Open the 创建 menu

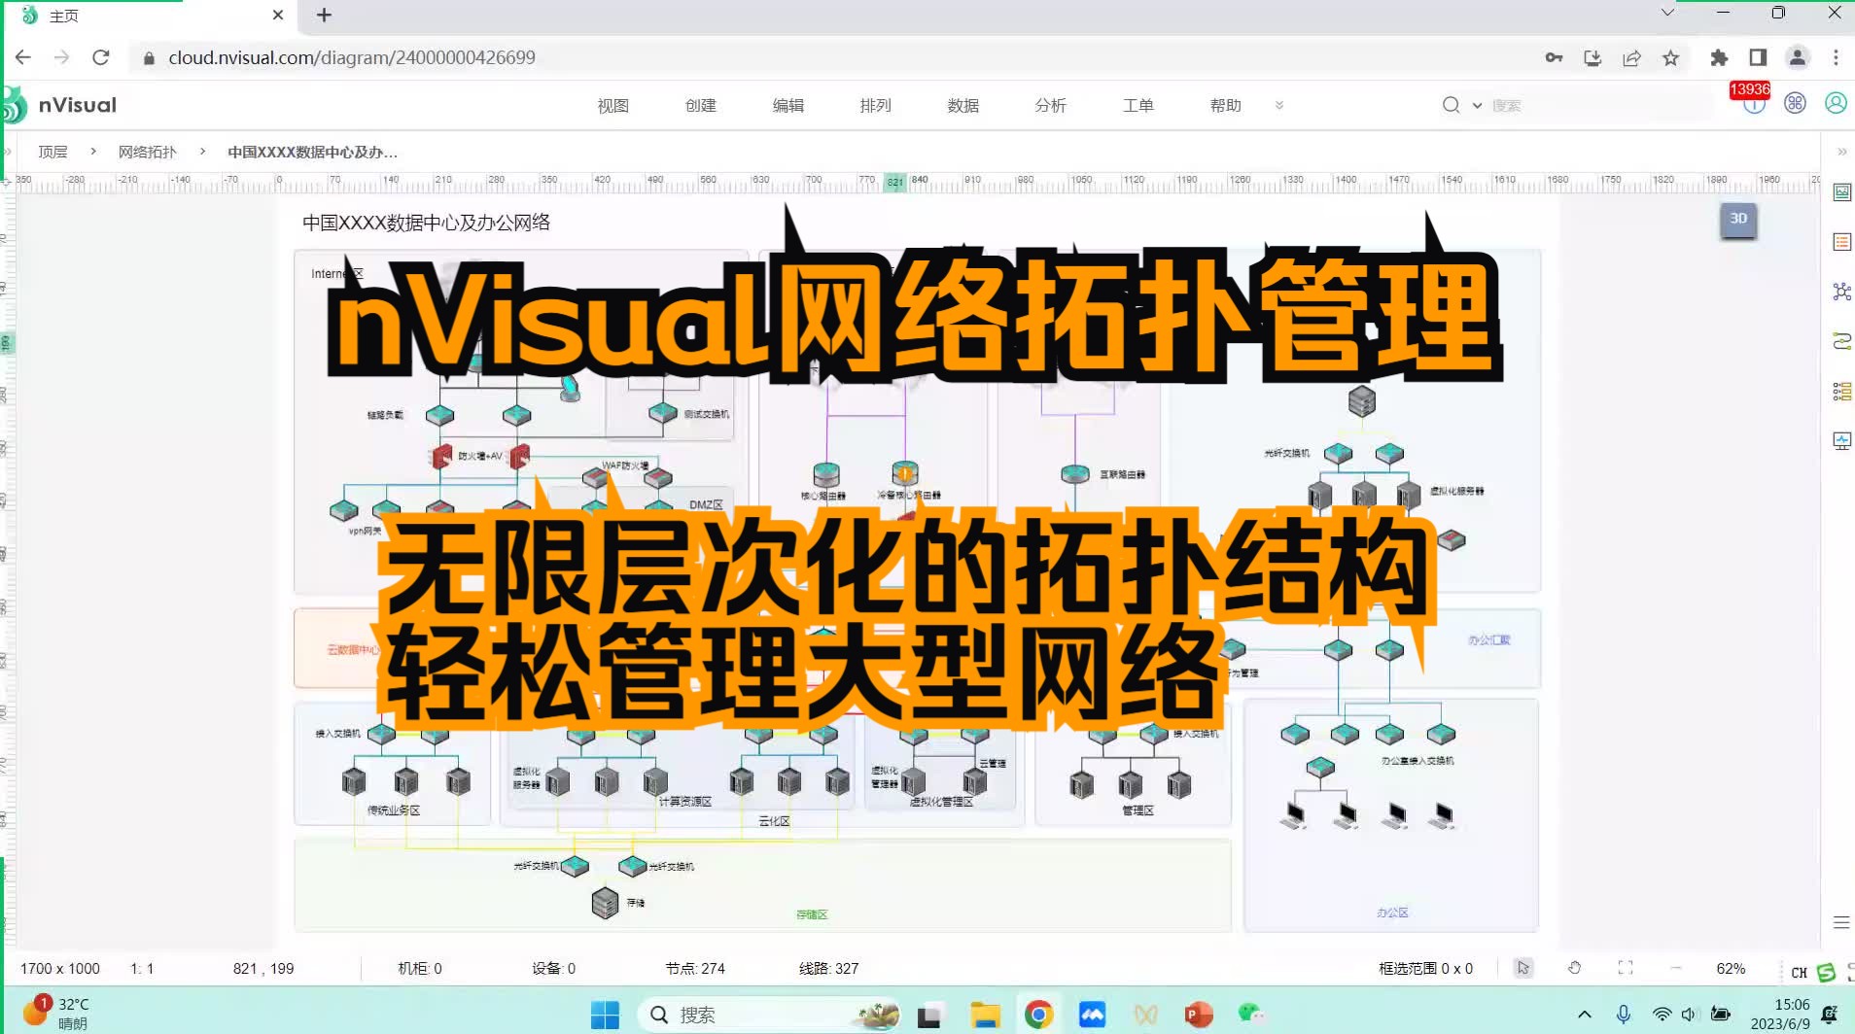coord(700,105)
